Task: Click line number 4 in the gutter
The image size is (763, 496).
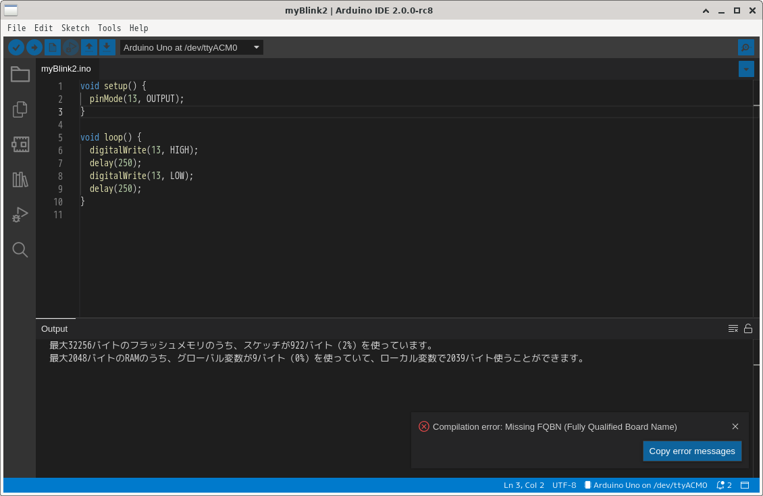Action: tap(60, 124)
